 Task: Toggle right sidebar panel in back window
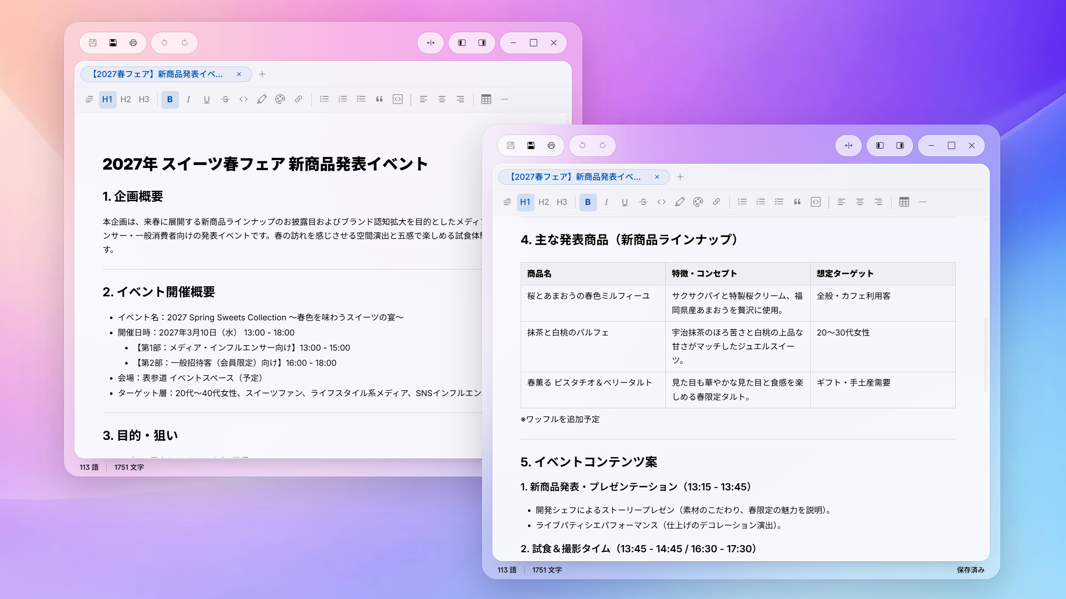coord(482,43)
